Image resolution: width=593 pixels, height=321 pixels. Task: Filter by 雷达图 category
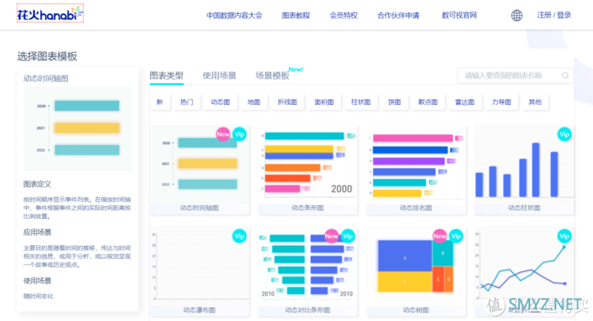[465, 102]
